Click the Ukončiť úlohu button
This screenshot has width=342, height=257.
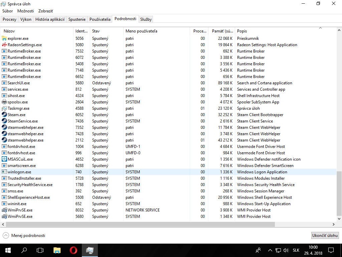pyautogui.click(x=325, y=235)
